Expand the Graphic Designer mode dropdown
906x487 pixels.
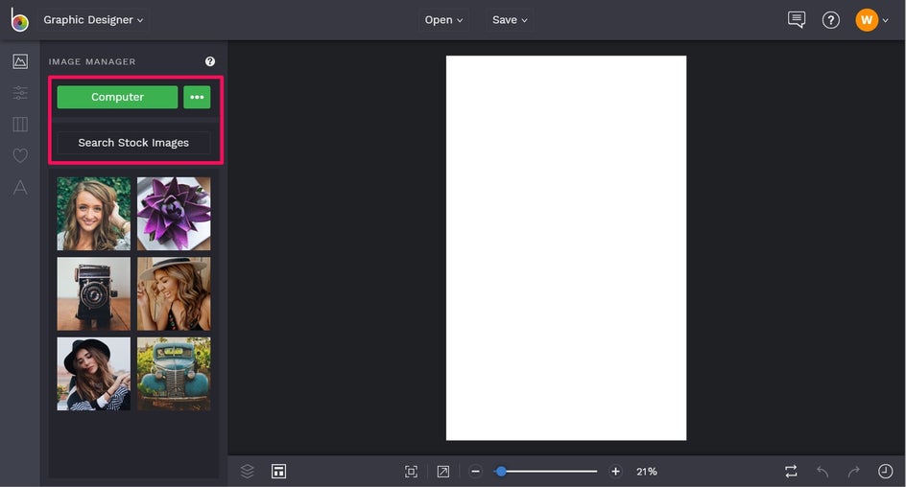pos(94,19)
